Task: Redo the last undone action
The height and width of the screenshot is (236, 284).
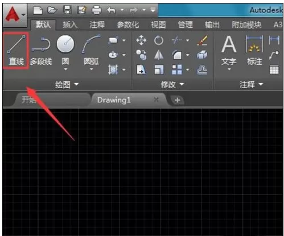Action: [x=134, y=10]
